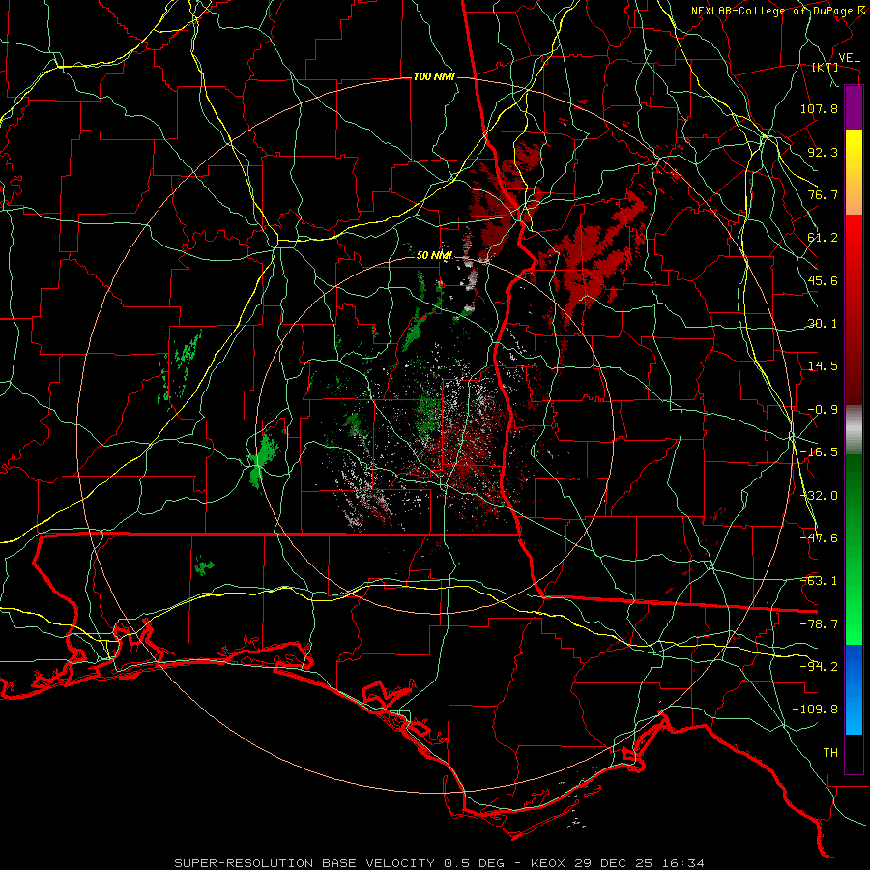Click the [KT] units label
Viewport: 870px width, 870px height.
point(826,68)
